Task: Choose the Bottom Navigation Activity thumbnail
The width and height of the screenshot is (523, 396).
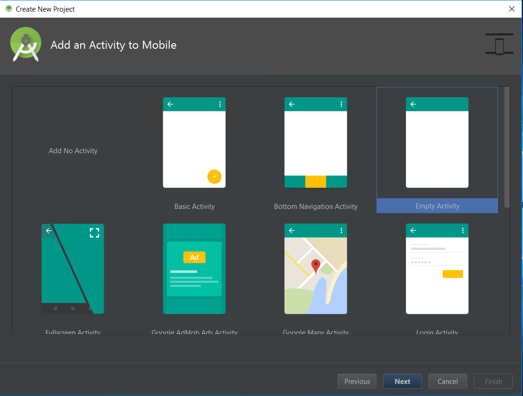Action: (x=316, y=143)
